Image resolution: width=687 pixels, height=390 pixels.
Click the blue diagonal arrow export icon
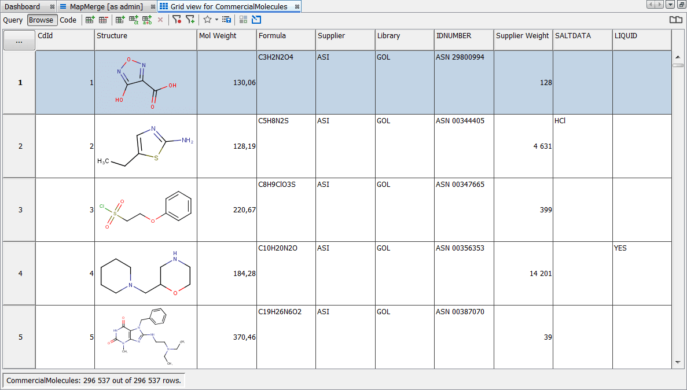(x=256, y=20)
